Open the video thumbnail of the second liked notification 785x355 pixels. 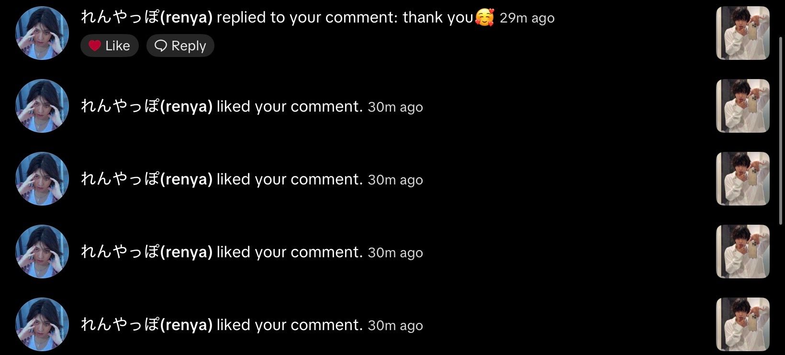pos(742,179)
